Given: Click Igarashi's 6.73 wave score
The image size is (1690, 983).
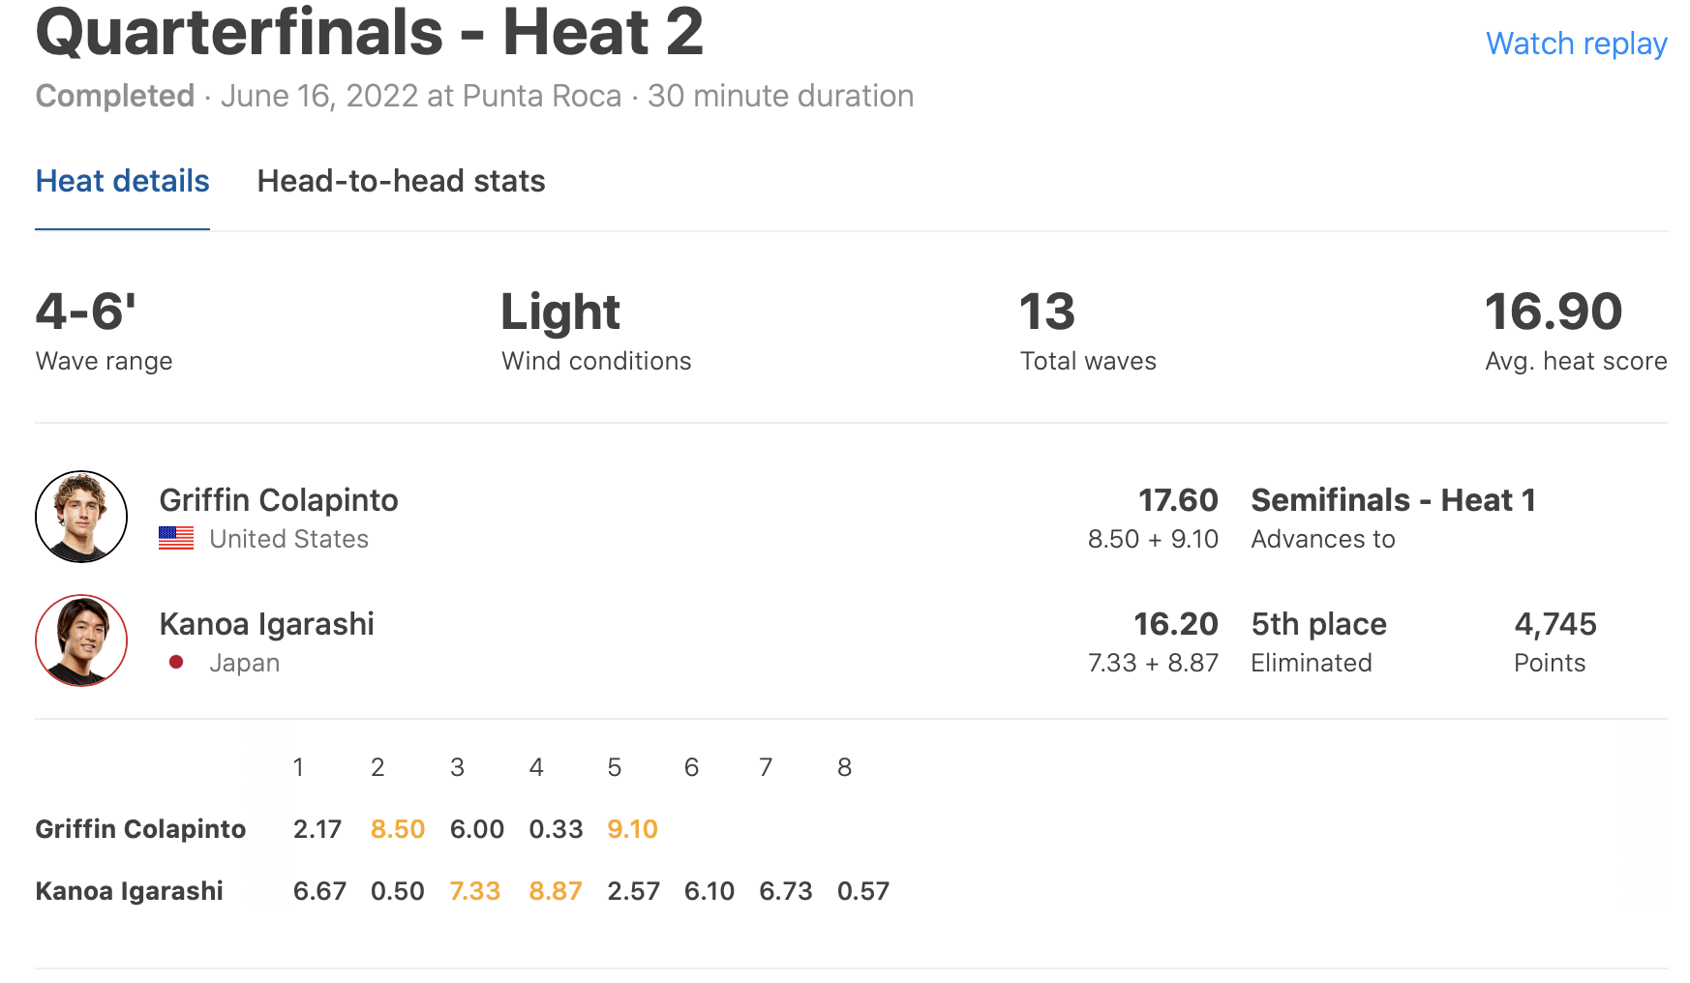Looking at the screenshot, I should 786,891.
